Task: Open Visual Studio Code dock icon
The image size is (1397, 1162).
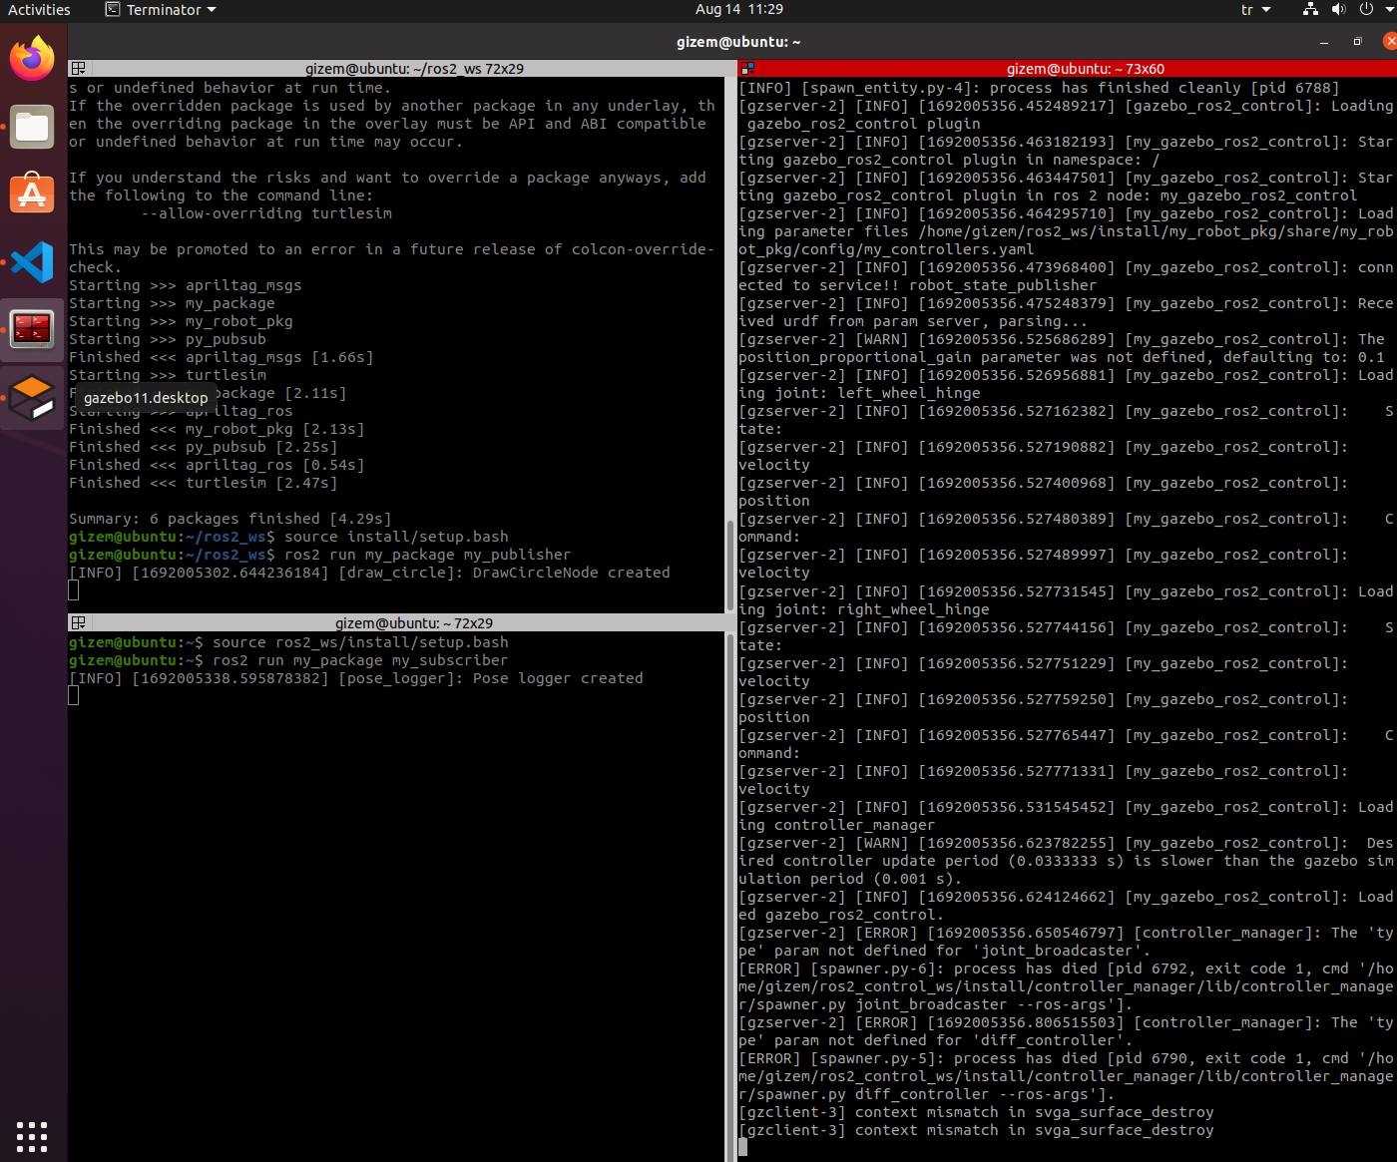Action: (32, 262)
